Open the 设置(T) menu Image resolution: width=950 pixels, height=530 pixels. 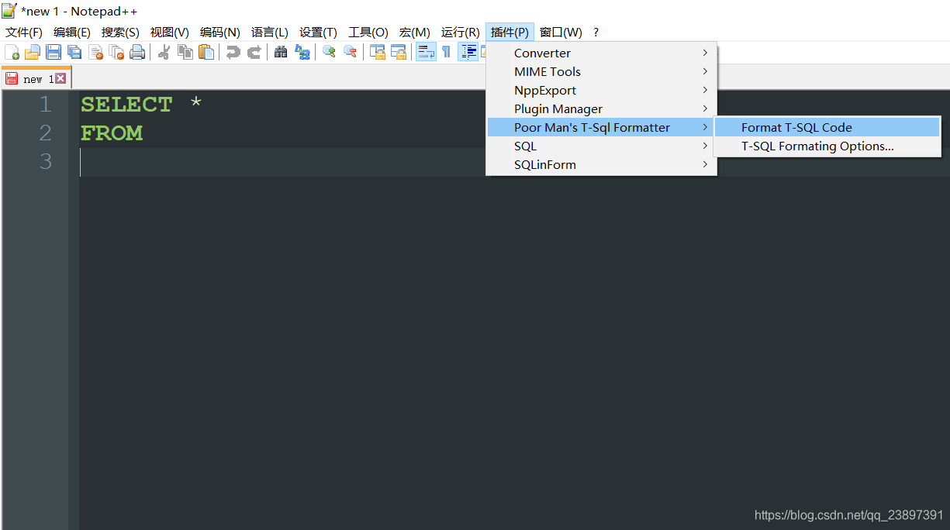click(x=318, y=33)
